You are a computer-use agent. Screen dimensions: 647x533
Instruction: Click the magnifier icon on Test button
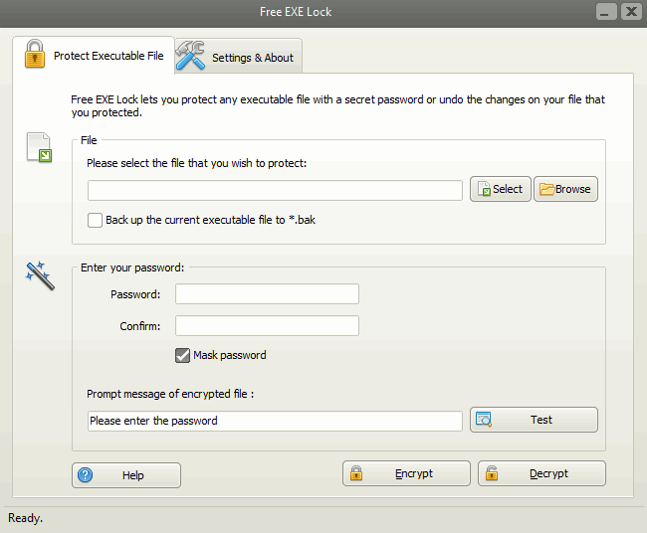484,420
